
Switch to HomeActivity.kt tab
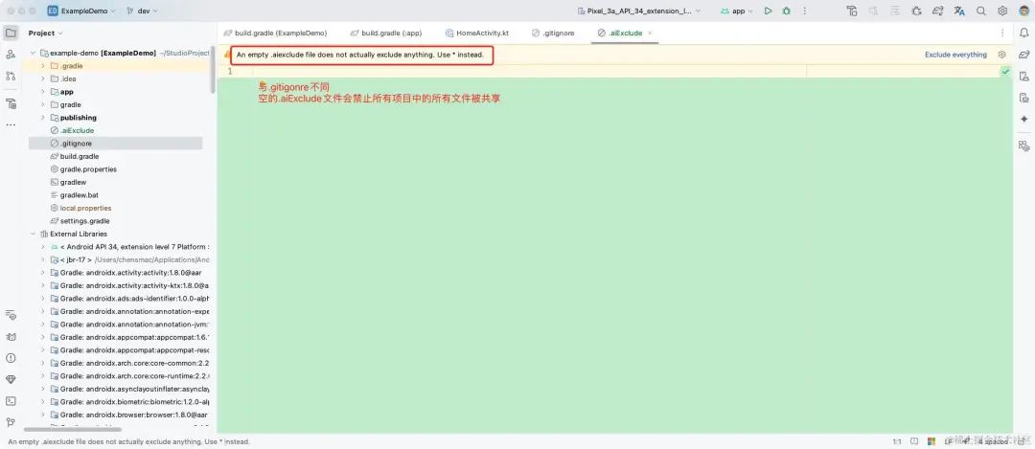pos(477,33)
